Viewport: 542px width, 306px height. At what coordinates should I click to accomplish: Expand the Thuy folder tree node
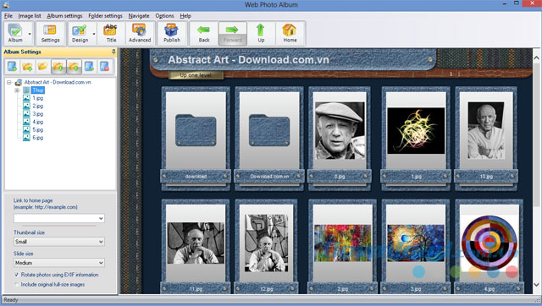(x=17, y=90)
